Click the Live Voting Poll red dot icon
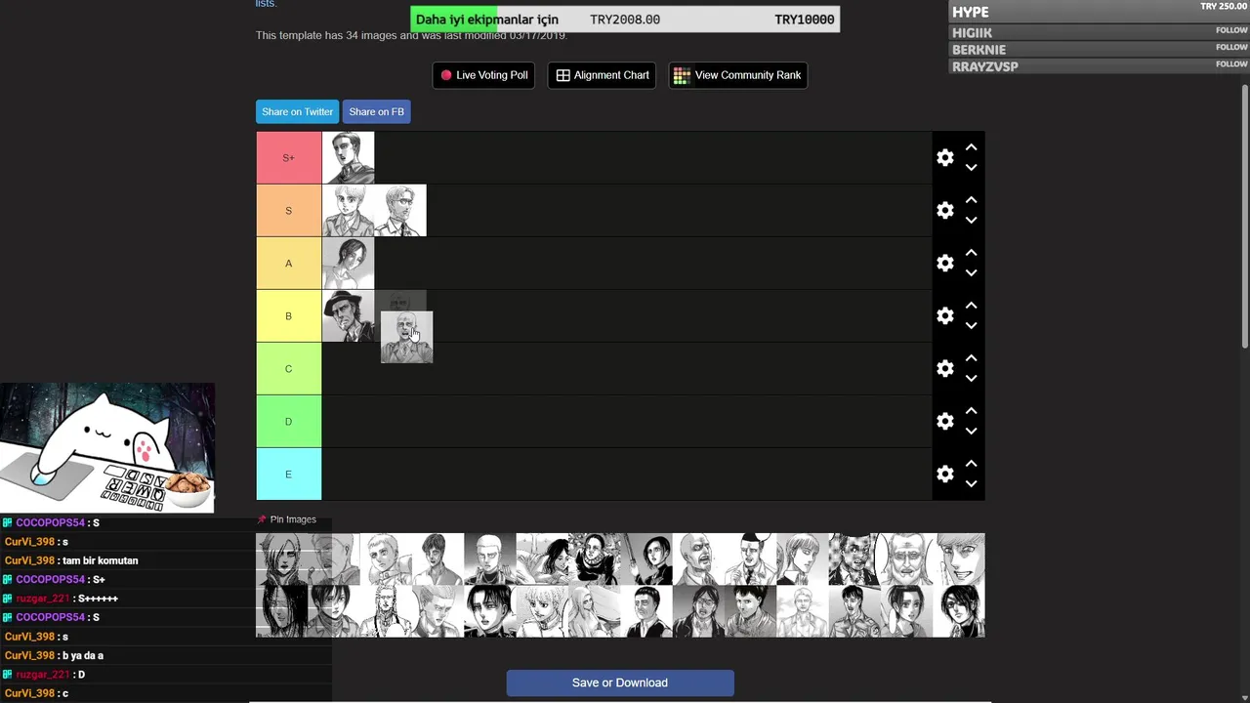 point(446,75)
